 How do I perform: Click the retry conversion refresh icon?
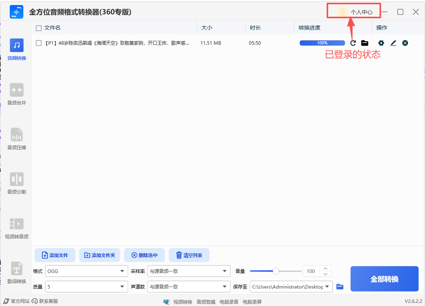[x=353, y=43]
